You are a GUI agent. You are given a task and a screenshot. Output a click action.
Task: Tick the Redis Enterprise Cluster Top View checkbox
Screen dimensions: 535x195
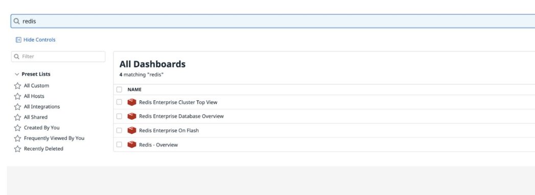[119, 102]
